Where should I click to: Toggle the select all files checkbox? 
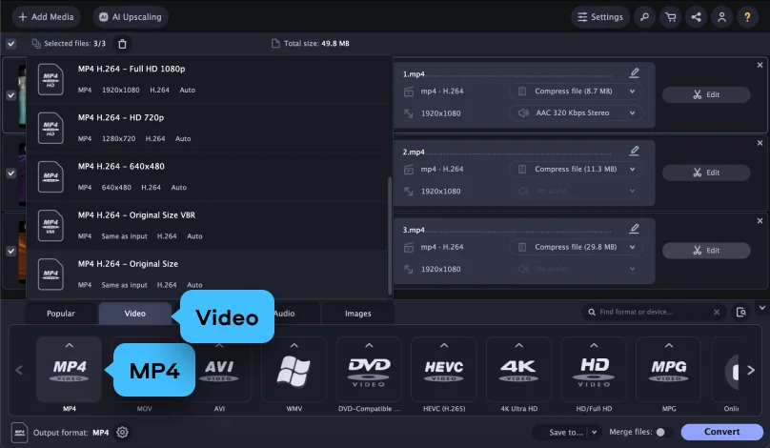pyautogui.click(x=10, y=44)
